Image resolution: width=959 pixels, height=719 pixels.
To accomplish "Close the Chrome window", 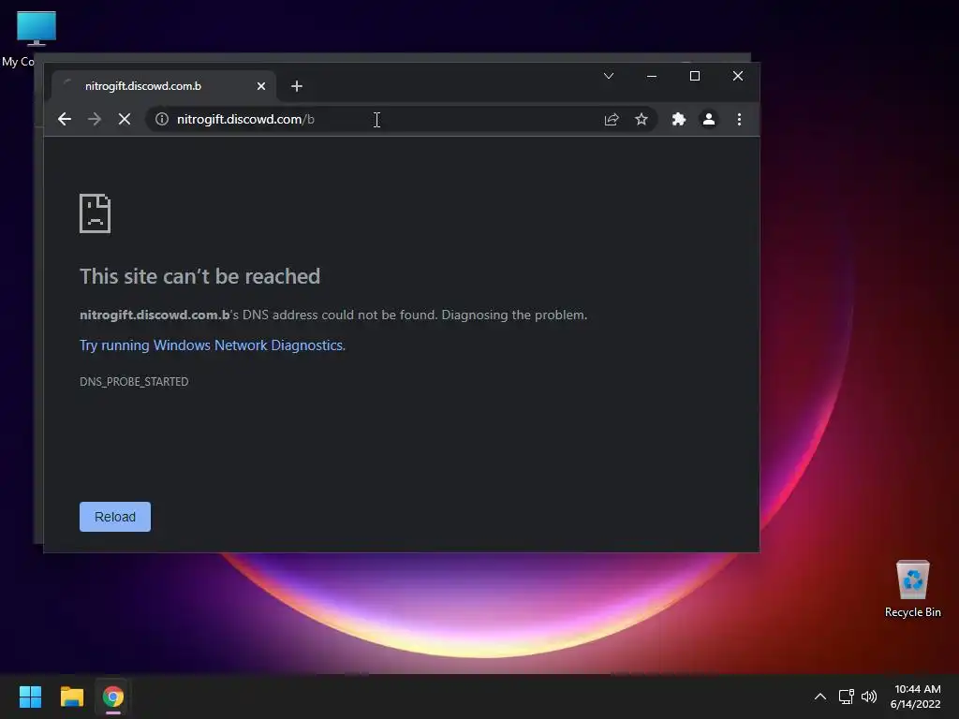I will [x=738, y=76].
